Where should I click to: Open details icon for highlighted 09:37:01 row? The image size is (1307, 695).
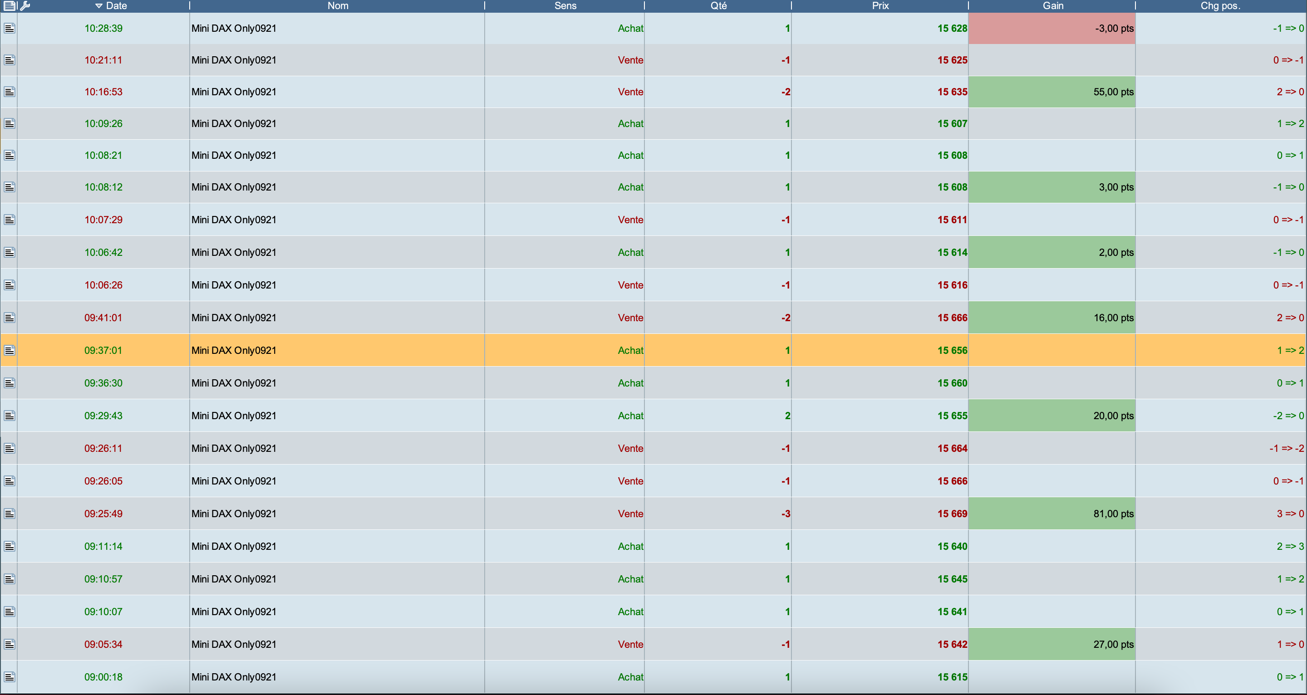point(9,351)
